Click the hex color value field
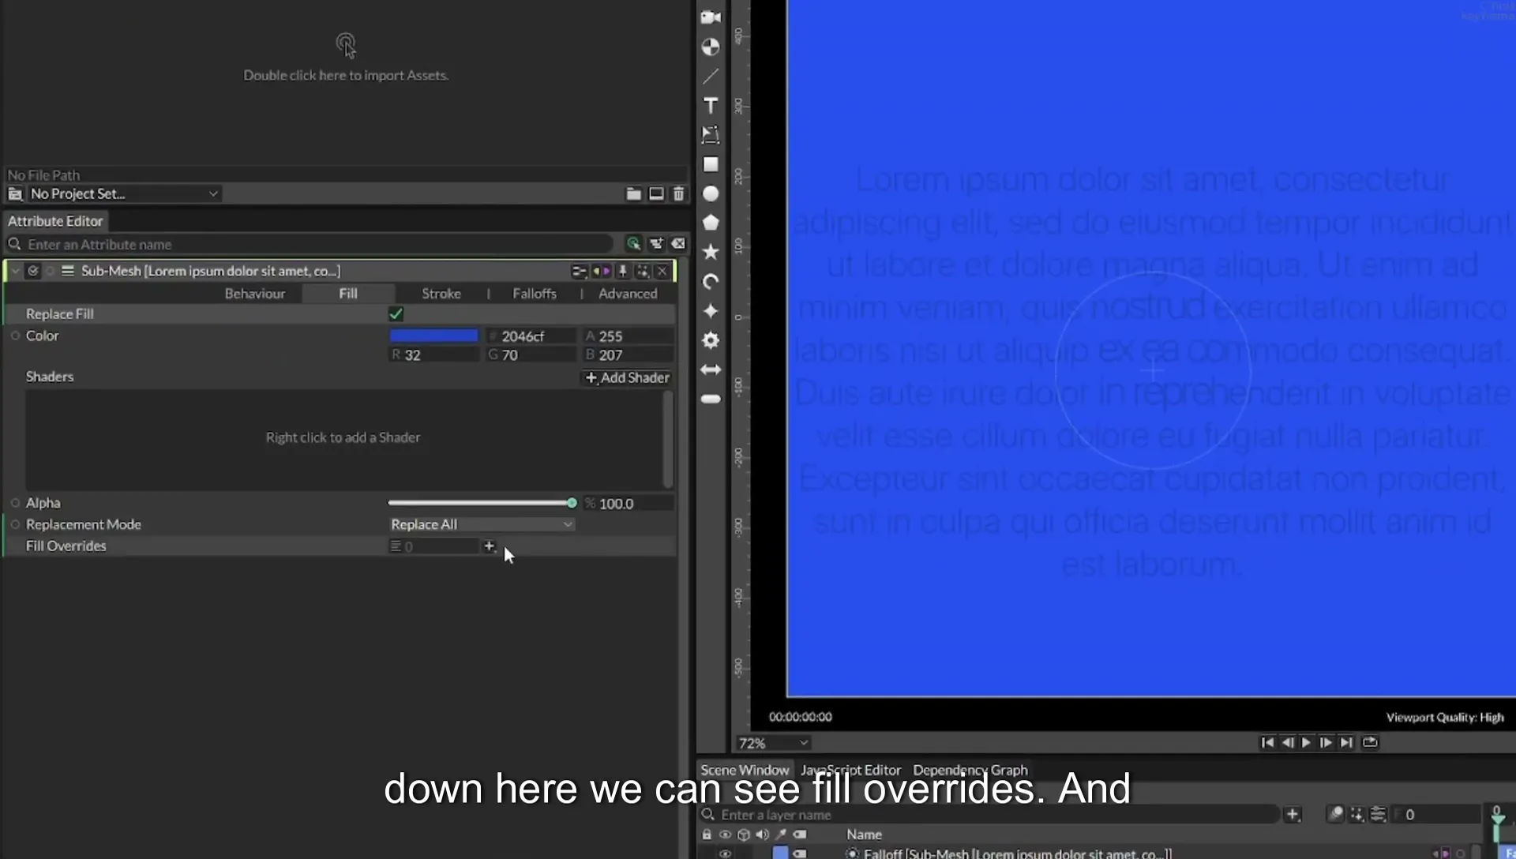This screenshot has width=1516, height=859. (x=531, y=336)
